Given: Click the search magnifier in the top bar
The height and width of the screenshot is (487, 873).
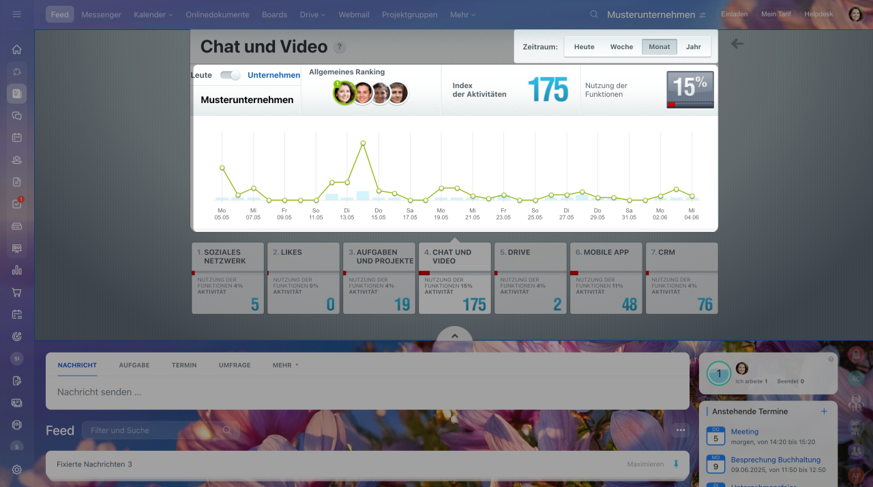Looking at the screenshot, I should (x=594, y=14).
